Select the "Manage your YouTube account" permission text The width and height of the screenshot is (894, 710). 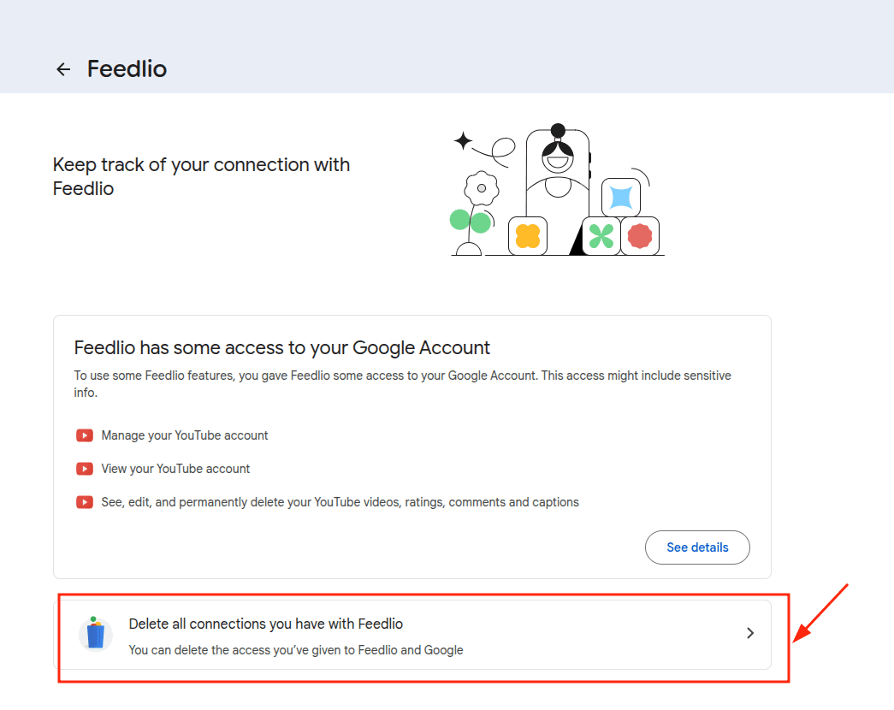tap(185, 435)
